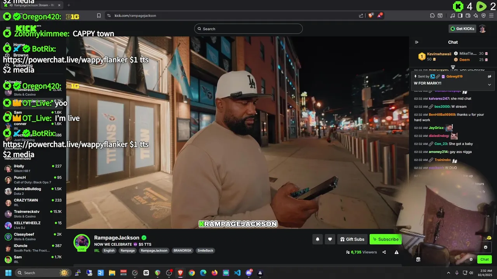This screenshot has height=279, width=497.
Task: Click the Windows taskbar search box
Action: 42,273
